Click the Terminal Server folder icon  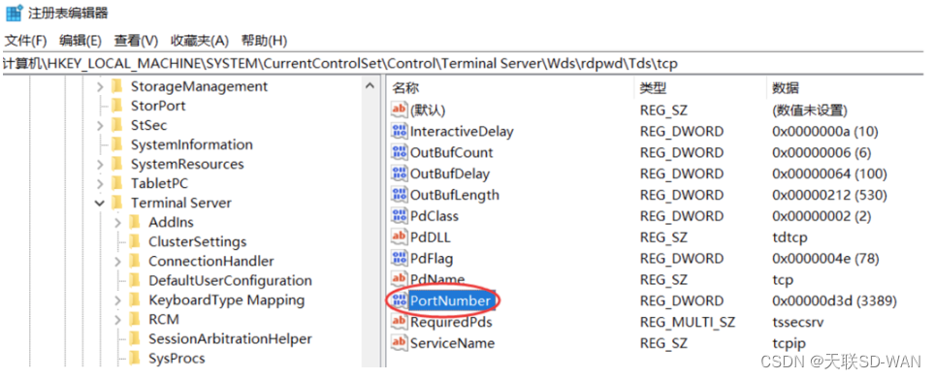point(116,203)
